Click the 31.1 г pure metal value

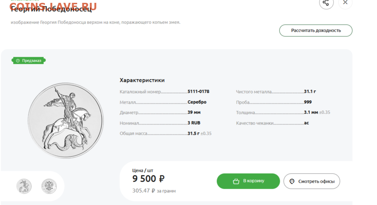coord(310,91)
